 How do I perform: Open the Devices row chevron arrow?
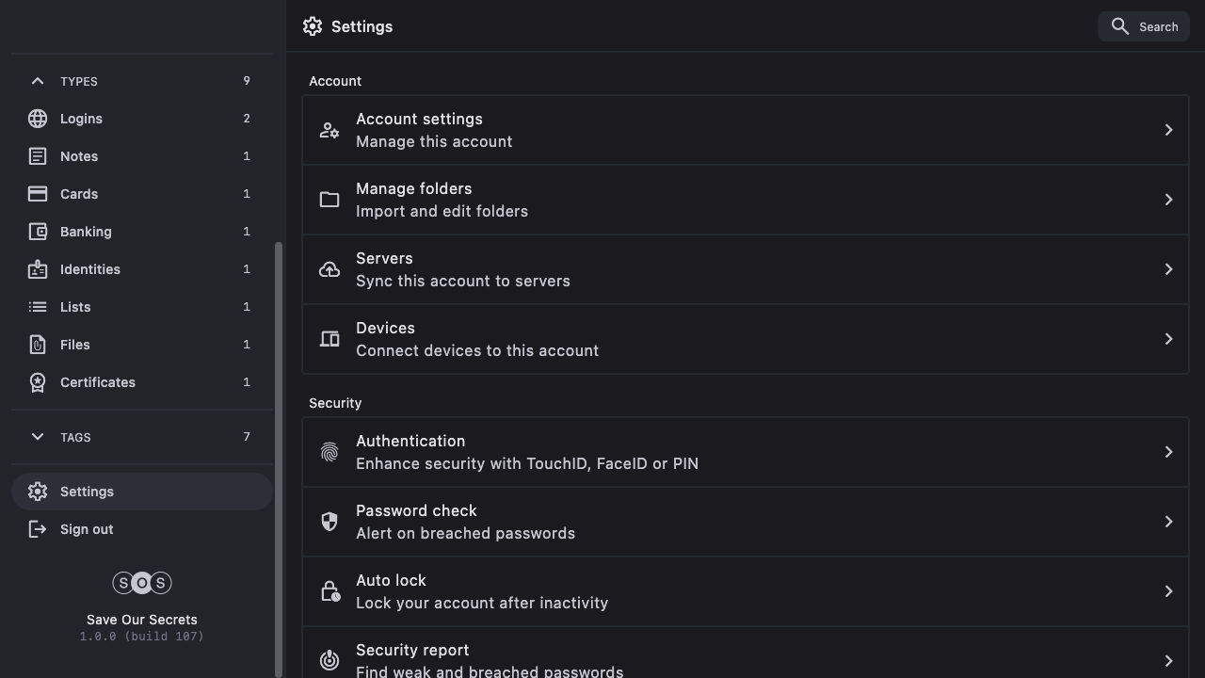pos(1168,339)
